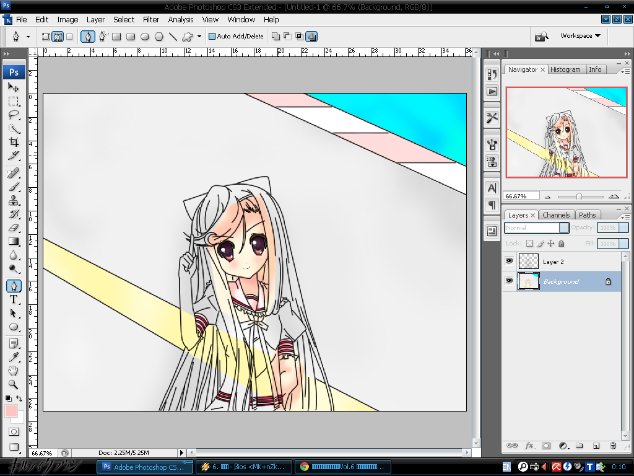Select the Rectangular Marquee tool

pyautogui.click(x=14, y=101)
